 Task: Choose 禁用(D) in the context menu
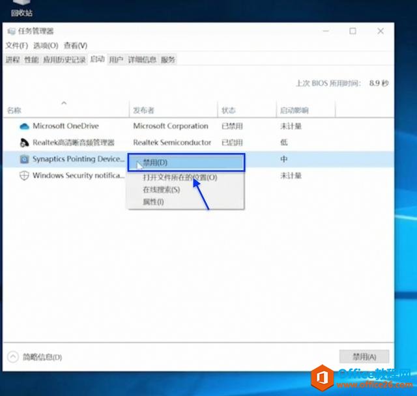coord(186,162)
